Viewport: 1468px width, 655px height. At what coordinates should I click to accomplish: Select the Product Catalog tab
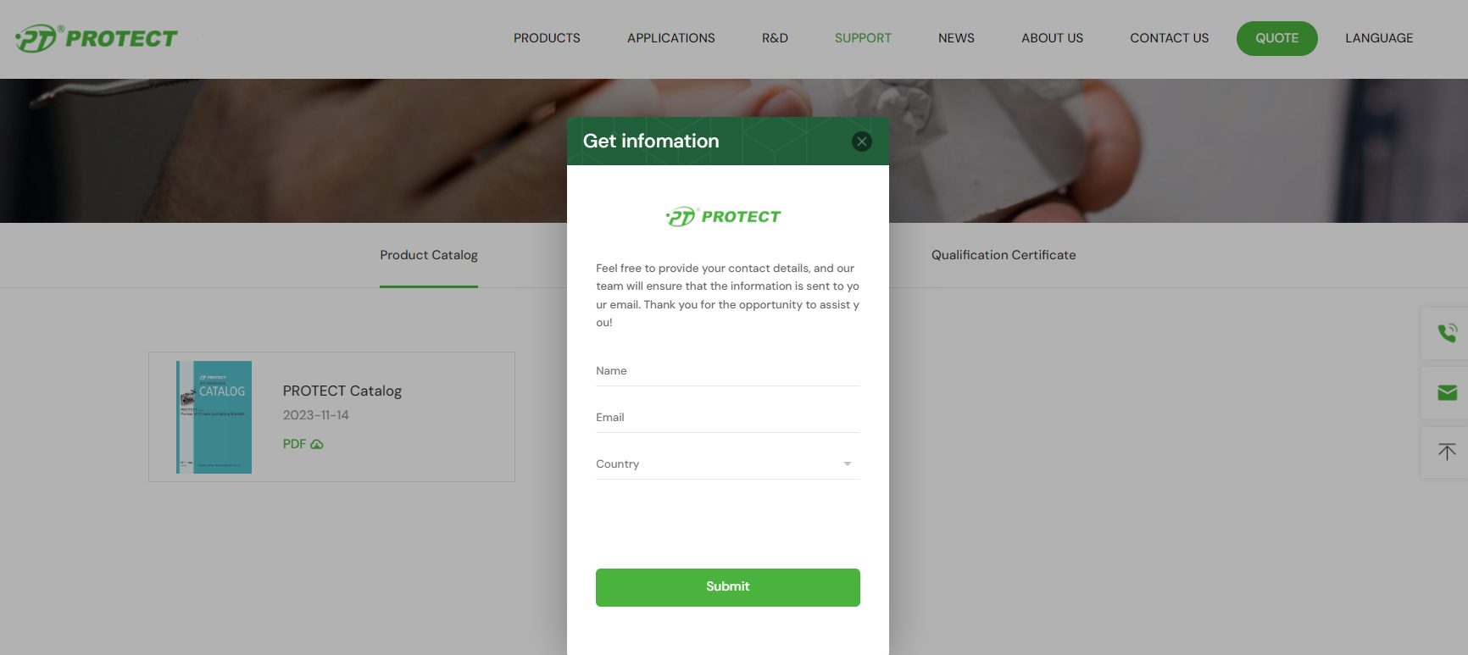[429, 255]
